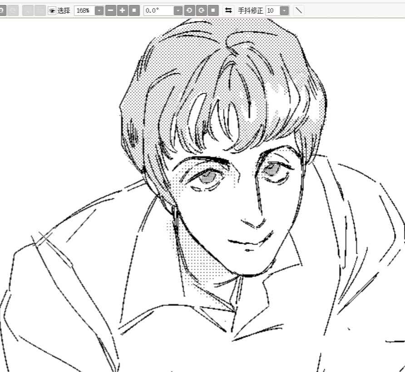Zoom in with the plus button
This screenshot has width=405, height=372.
[122, 10]
